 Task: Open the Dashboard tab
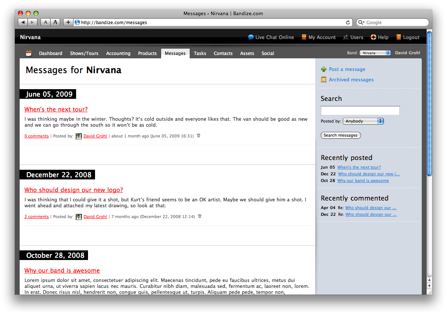pos(50,53)
